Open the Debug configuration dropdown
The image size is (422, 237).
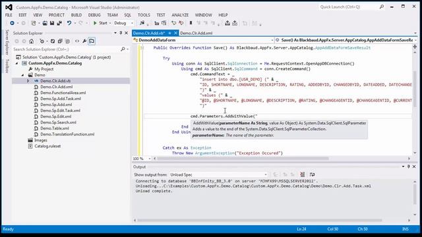coord(132,24)
